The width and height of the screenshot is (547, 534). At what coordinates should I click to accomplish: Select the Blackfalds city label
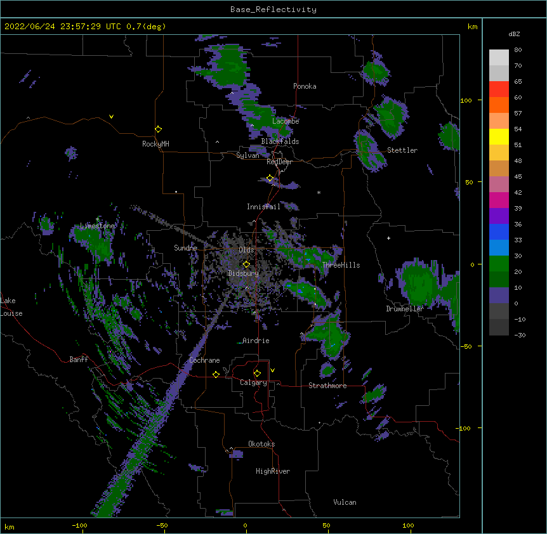pyautogui.click(x=280, y=141)
